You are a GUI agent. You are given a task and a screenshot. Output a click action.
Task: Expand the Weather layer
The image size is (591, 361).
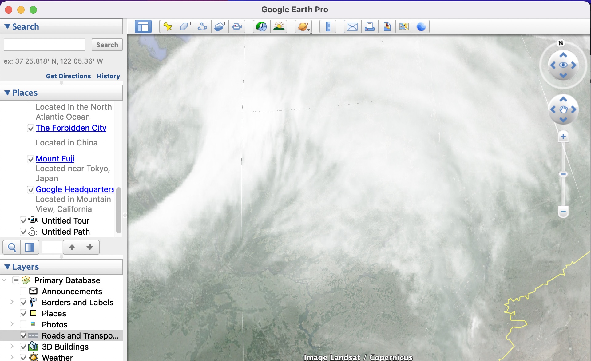[12, 357]
